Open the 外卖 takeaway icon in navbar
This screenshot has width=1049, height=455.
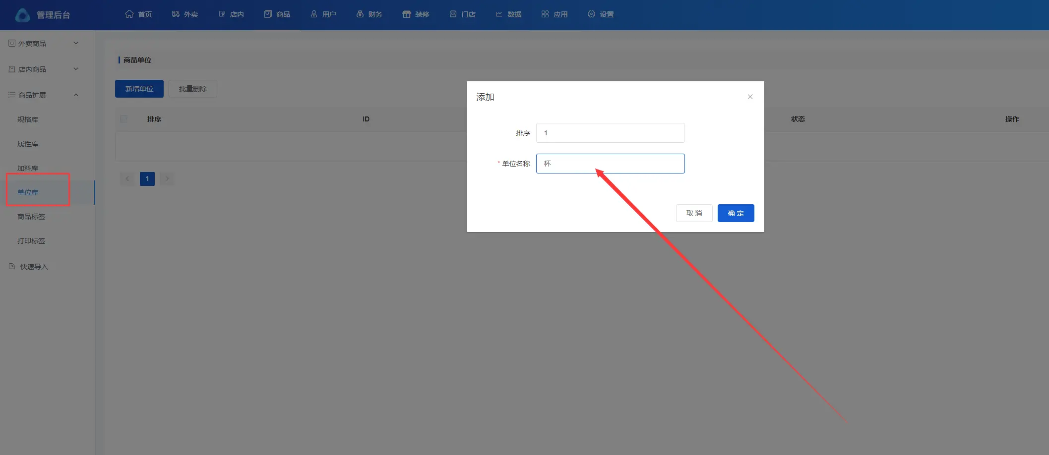(x=176, y=14)
